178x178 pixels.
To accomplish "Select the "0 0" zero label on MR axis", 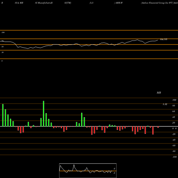I will click(174, 129).
